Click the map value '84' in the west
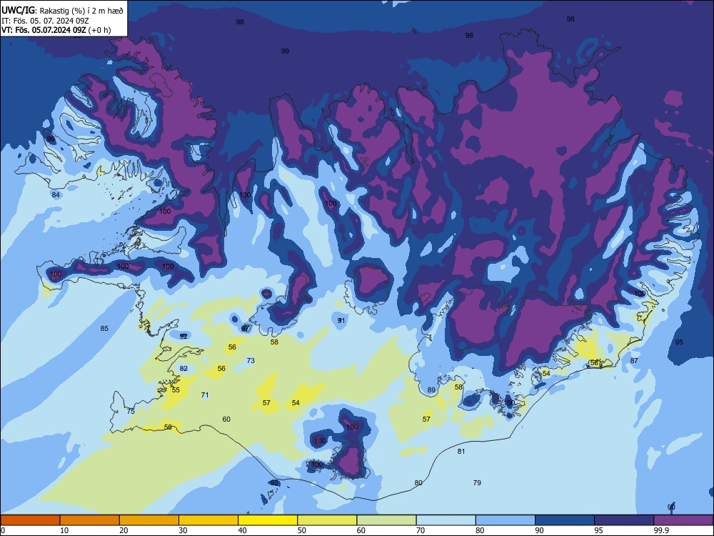 point(56,195)
